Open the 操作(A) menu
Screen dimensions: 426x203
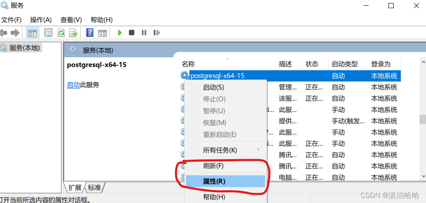pyautogui.click(x=41, y=20)
